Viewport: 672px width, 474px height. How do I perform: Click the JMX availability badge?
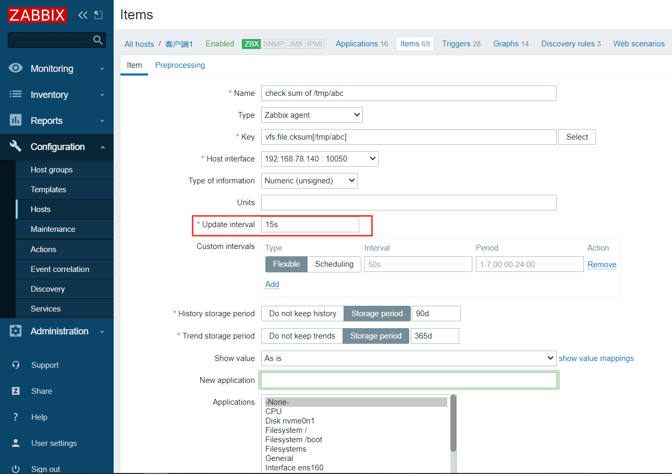[x=296, y=44]
